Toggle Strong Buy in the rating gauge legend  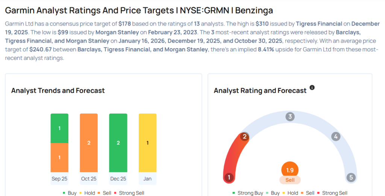click(x=247, y=193)
